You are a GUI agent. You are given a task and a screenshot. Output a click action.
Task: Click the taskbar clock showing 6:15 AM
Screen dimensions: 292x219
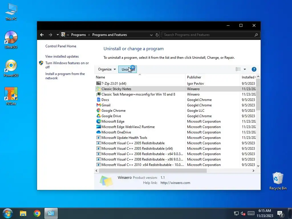(x=265, y=213)
